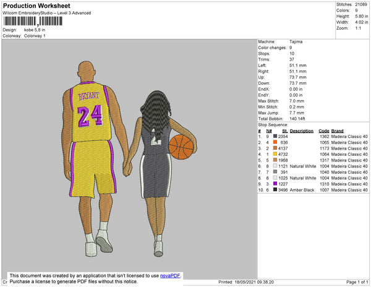Click the 'St.' column header
Viewport: 371px width, 287px height.
(x=285, y=131)
